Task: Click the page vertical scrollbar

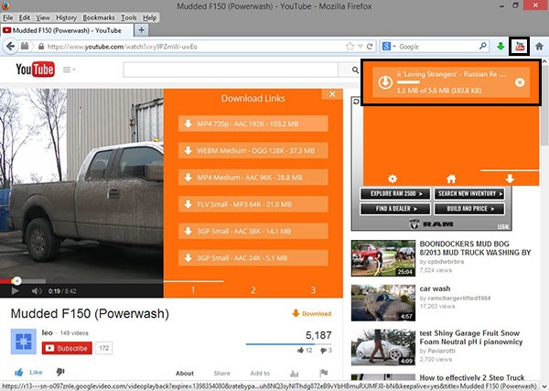Action: tap(544, 105)
